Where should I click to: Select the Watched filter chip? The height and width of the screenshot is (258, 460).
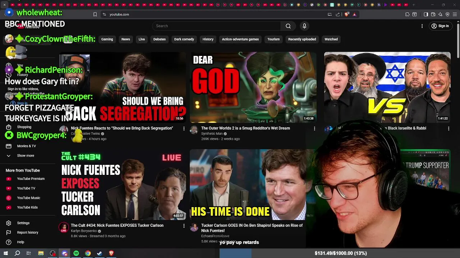(331, 39)
